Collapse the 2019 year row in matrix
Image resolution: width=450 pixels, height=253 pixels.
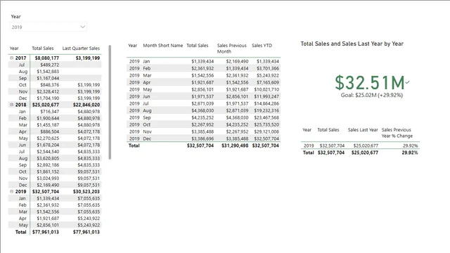12,191
